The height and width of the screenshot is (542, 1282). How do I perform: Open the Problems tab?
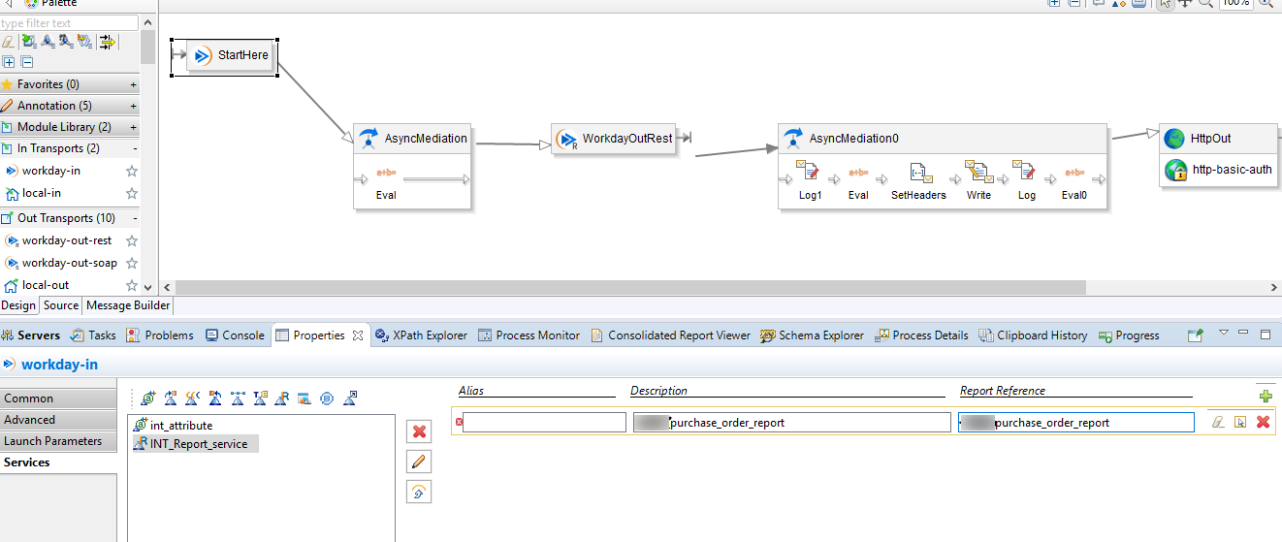tap(160, 335)
